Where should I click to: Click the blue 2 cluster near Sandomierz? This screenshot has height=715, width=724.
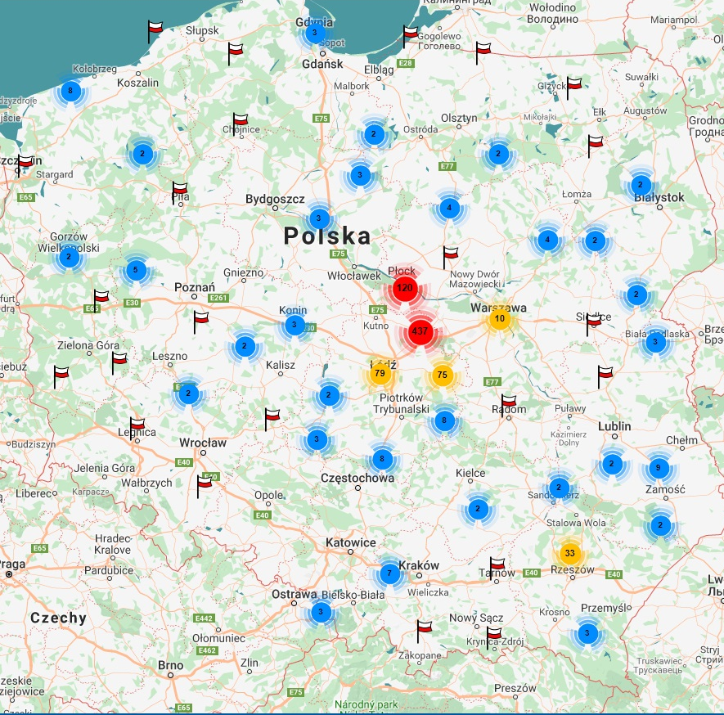pos(559,488)
